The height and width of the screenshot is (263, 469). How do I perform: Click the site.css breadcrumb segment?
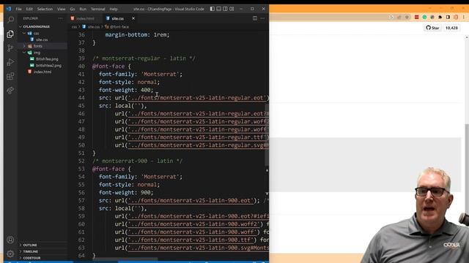[x=91, y=27]
